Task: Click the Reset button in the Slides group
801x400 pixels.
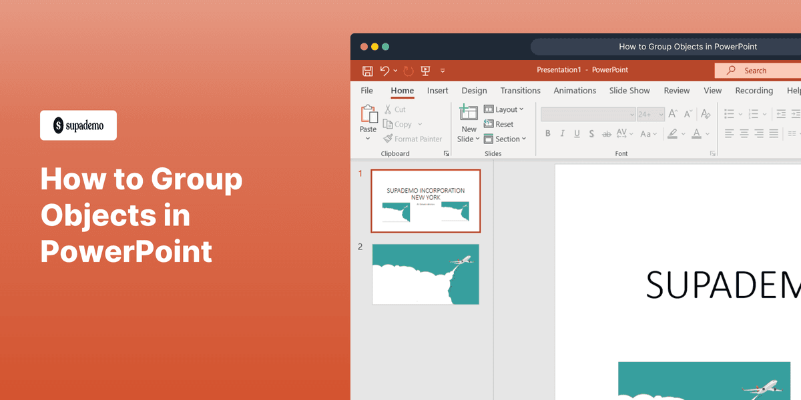Action: pos(499,124)
